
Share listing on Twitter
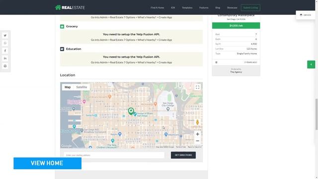point(5,35)
